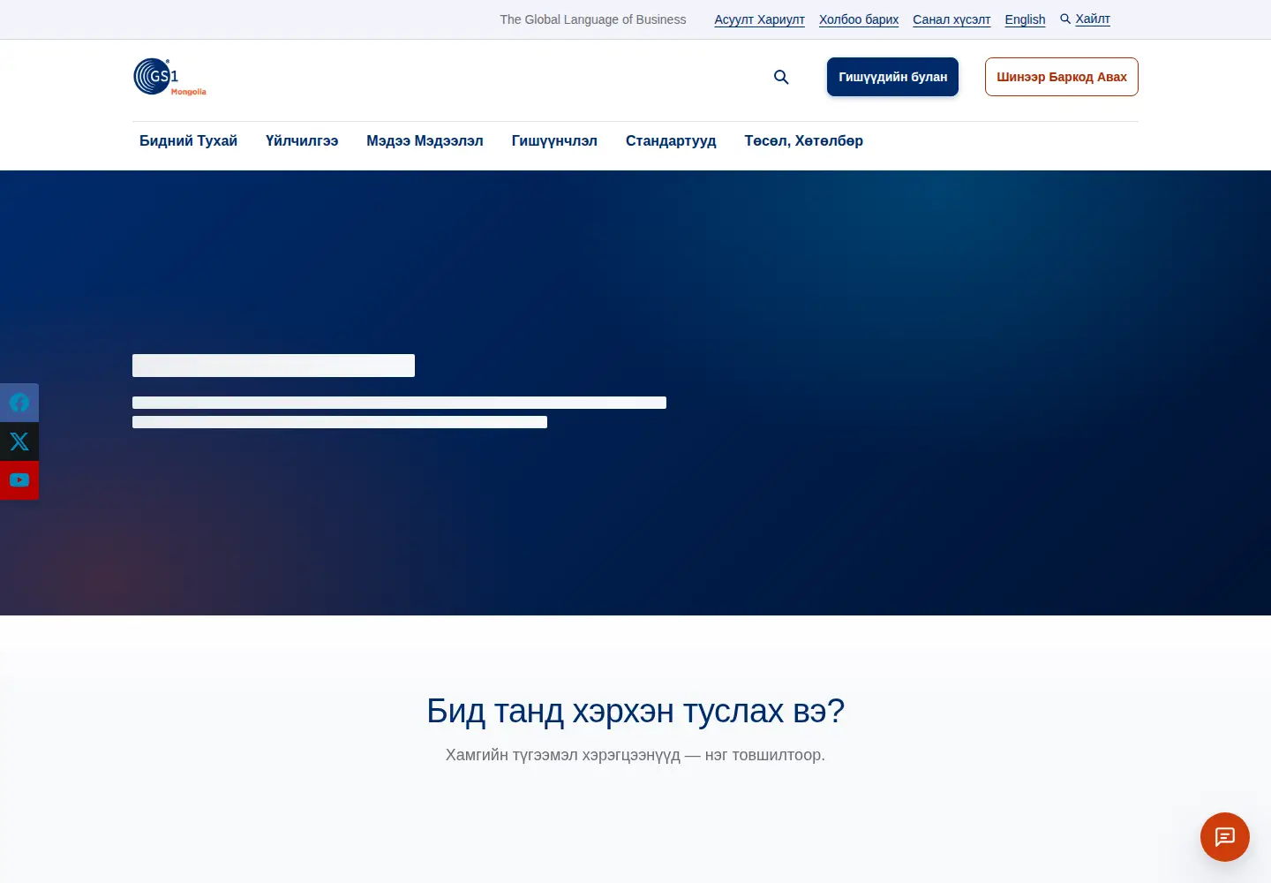Screen dimensions: 1271x883
Task: Click the heading Бид танд хэрхэн туслах вэ?
Action: coord(635,711)
